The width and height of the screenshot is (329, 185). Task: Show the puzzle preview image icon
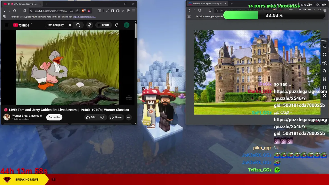coord(324,47)
